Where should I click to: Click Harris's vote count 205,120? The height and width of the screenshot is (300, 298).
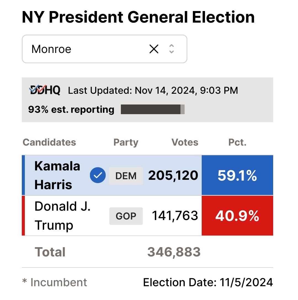[173, 175]
